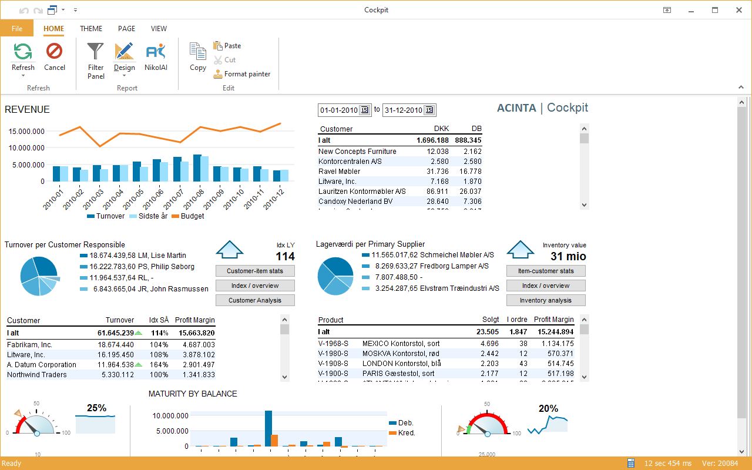Open the calendar picker for end date 31-12-2010
Image resolution: width=752 pixels, height=470 pixels.
point(428,110)
